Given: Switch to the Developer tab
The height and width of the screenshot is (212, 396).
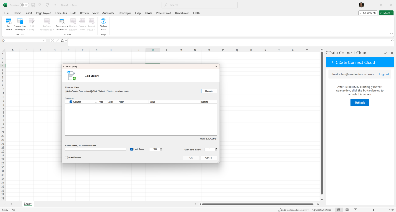Looking at the screenshot, I should point(125,13).
